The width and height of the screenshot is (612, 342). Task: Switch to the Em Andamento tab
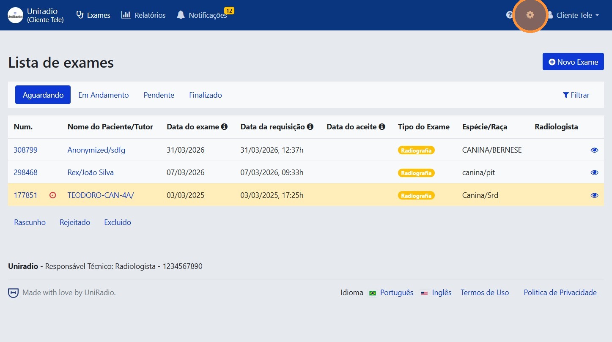coord(103,95)
